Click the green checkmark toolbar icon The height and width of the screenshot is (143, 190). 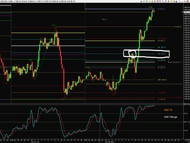pyautogui.click(x=147, y=1)
